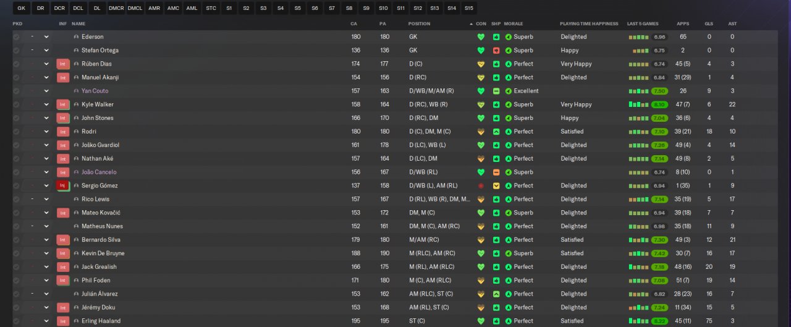
Task: Toggle the picked checkbox for Stefan Ortega
Action: click(x=16, y=50)
